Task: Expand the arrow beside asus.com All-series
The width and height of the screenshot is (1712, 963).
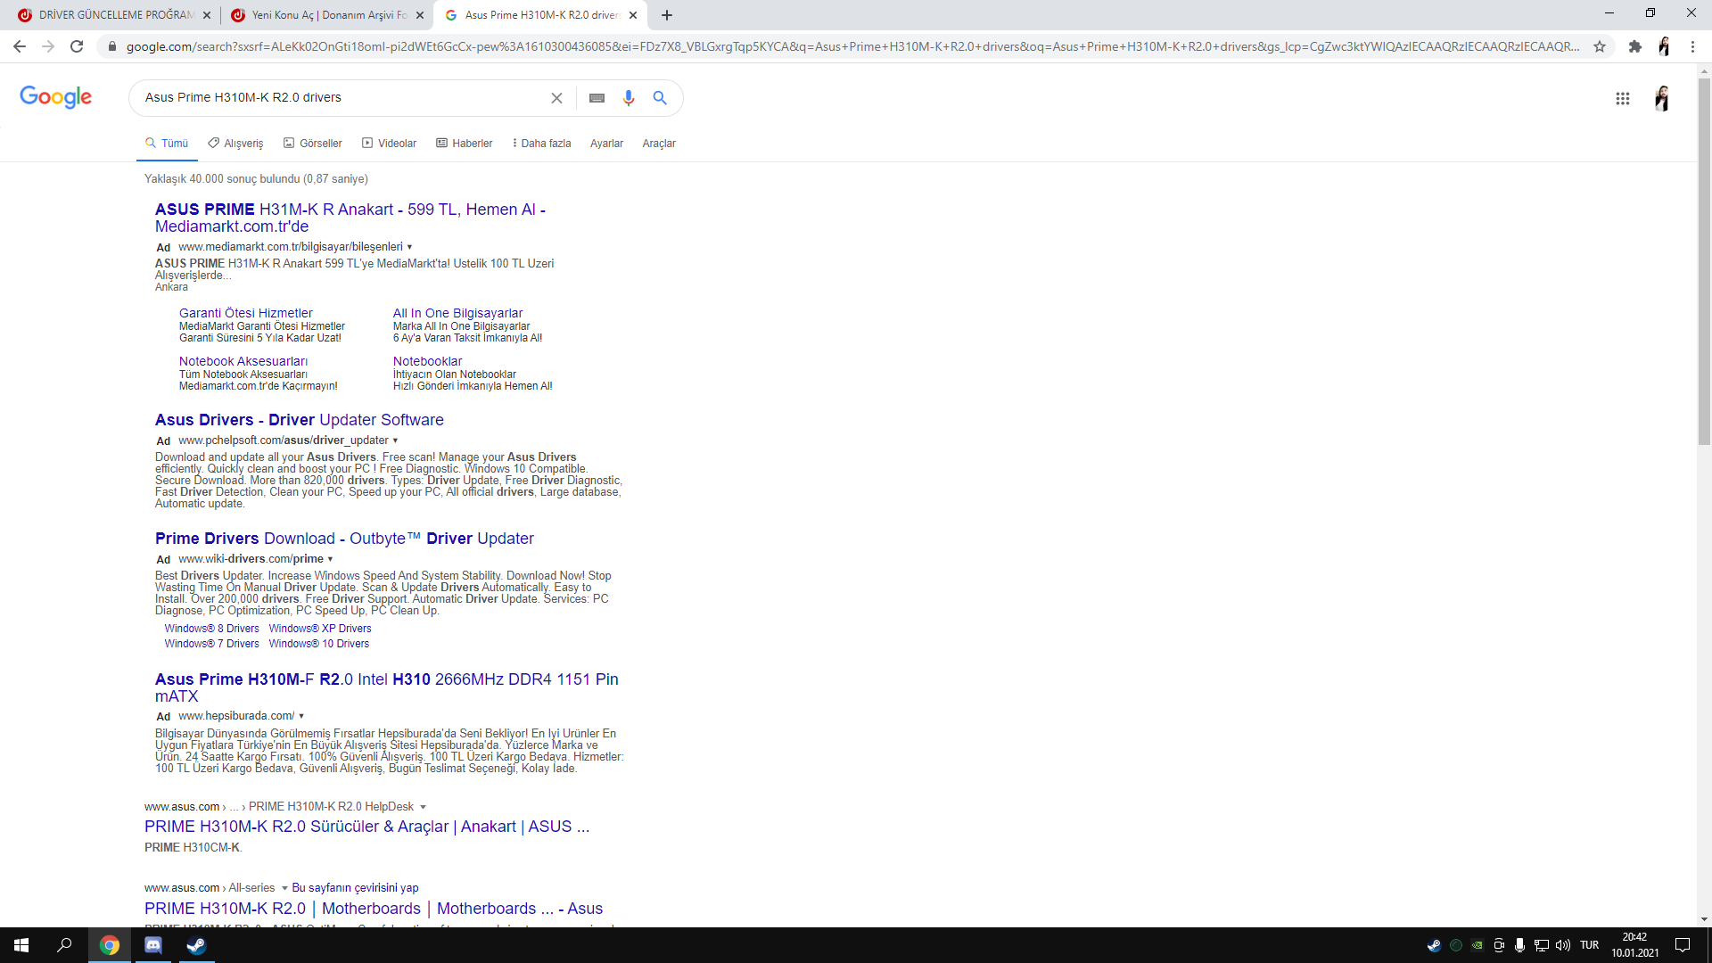Action: pos(284,888)
